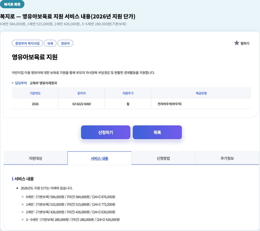Click the description starting 어린이집 이용 영유아에
260x231 pixels.
coord(83,73)
